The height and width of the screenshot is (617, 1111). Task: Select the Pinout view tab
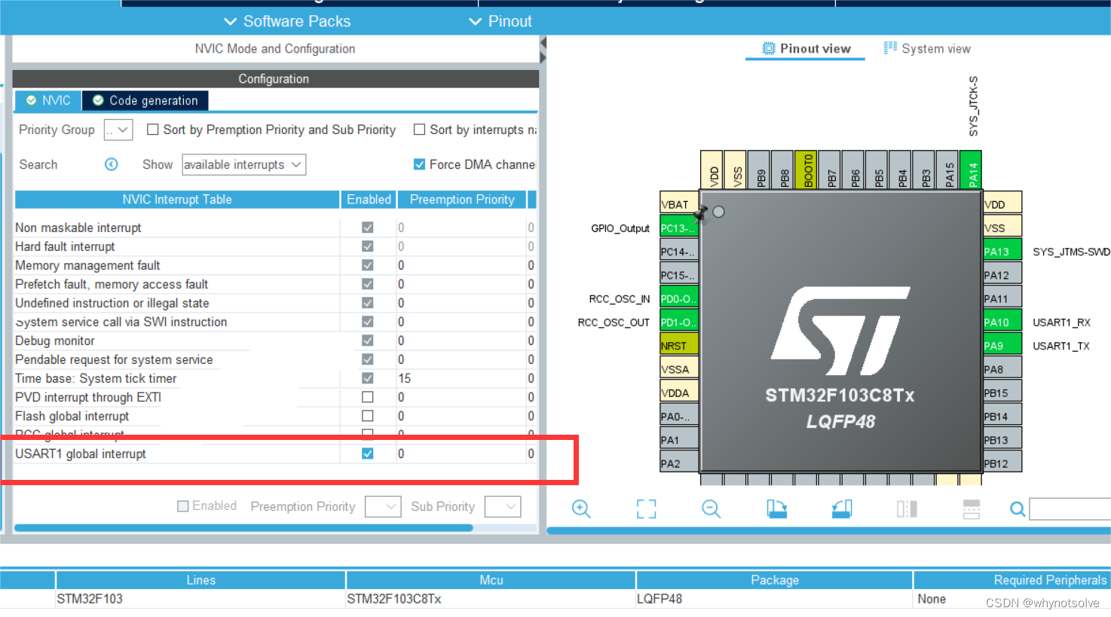tap(806, 49)
